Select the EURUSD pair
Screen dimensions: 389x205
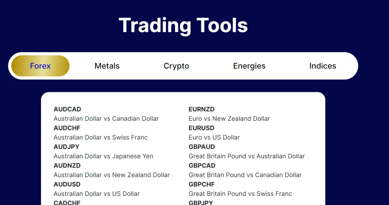pyautogui.click(x=202, y=128)
